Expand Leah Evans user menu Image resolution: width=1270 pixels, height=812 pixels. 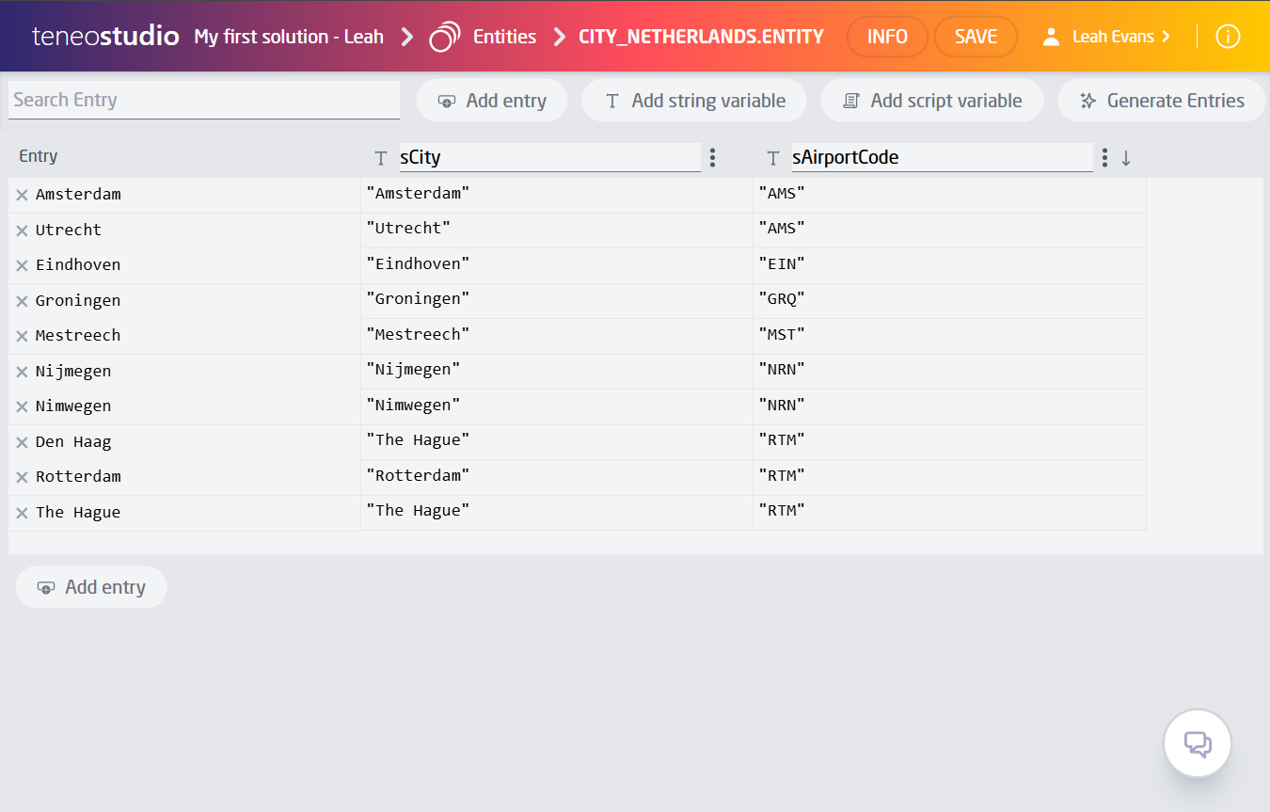click(x=1107, y=37)
